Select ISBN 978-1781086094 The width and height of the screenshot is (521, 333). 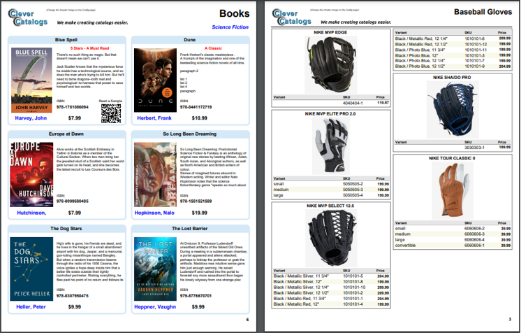73,107
